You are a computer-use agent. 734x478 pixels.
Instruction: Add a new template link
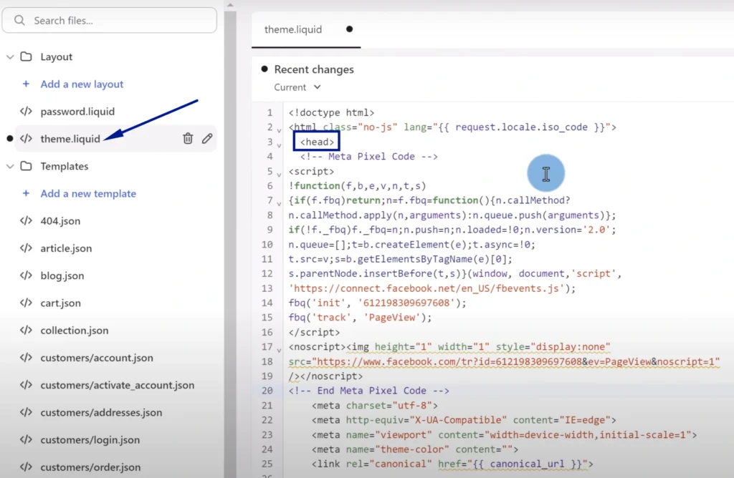[87, 194]
